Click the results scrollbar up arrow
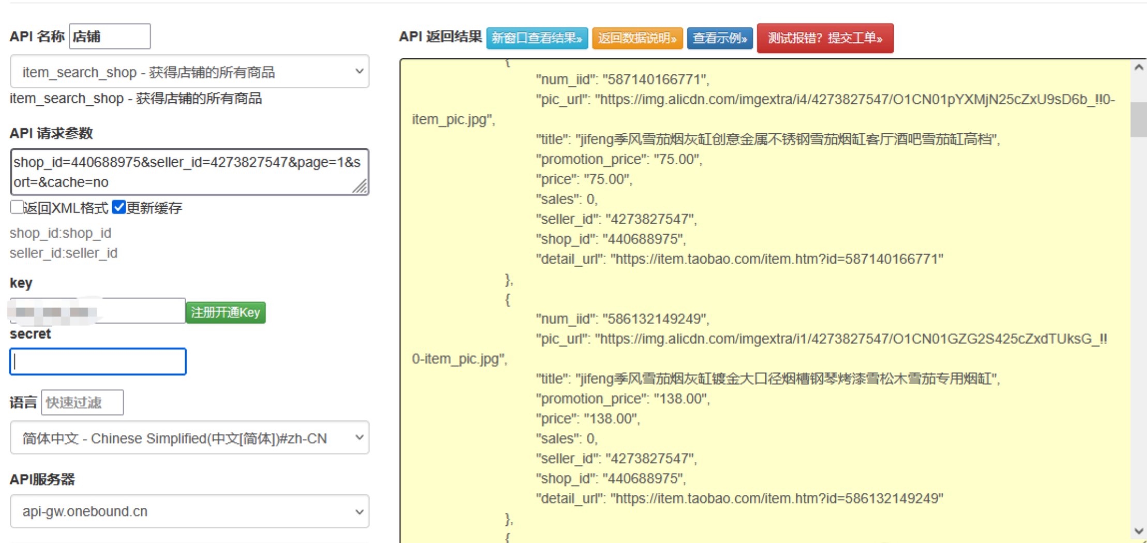 tap(1138, 68)
